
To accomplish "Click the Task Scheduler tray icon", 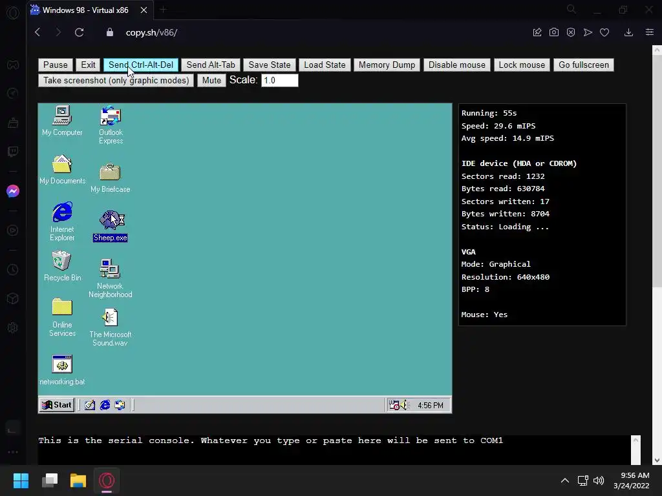I will click(394, 406).
